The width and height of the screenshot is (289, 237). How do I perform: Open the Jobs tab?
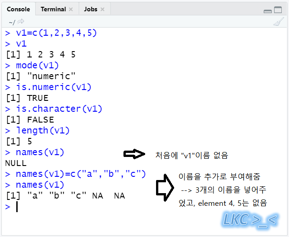pyautogui.click(x=90, y=9)
